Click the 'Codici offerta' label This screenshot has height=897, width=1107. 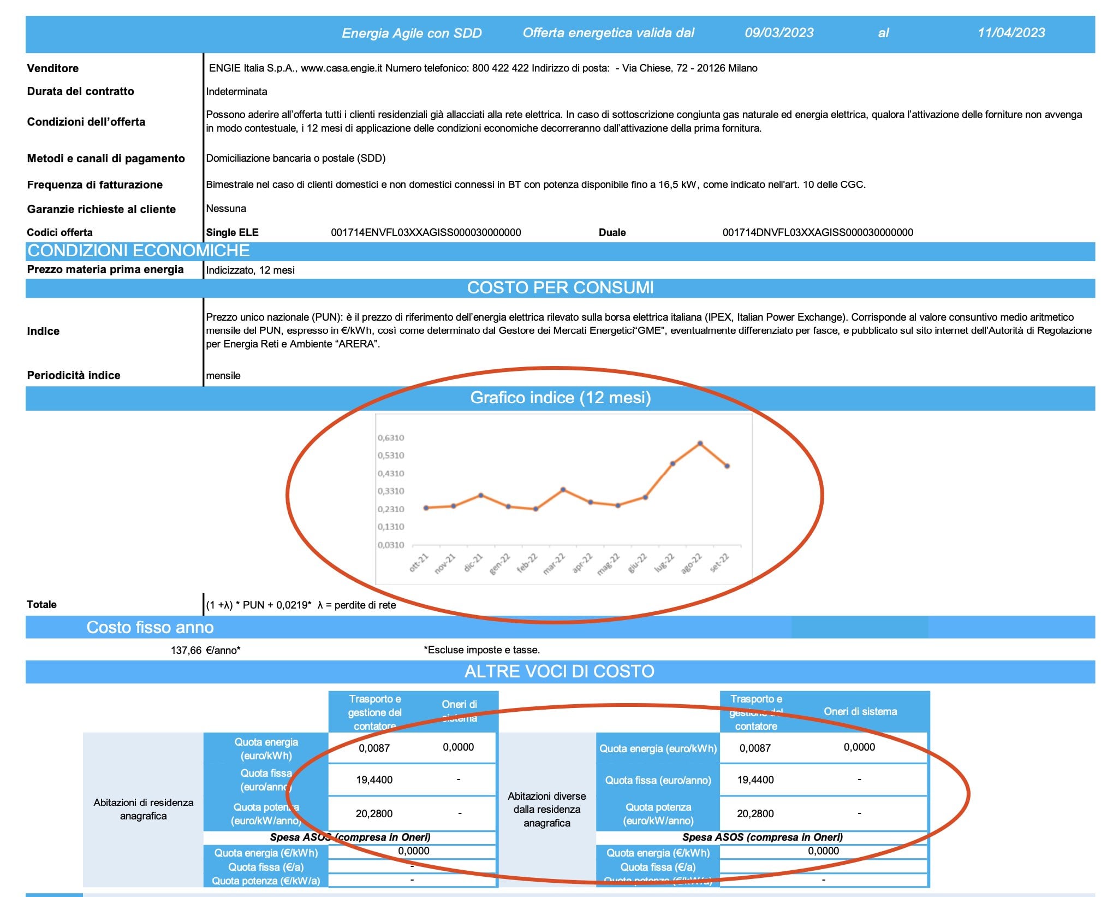pos(59,233)
